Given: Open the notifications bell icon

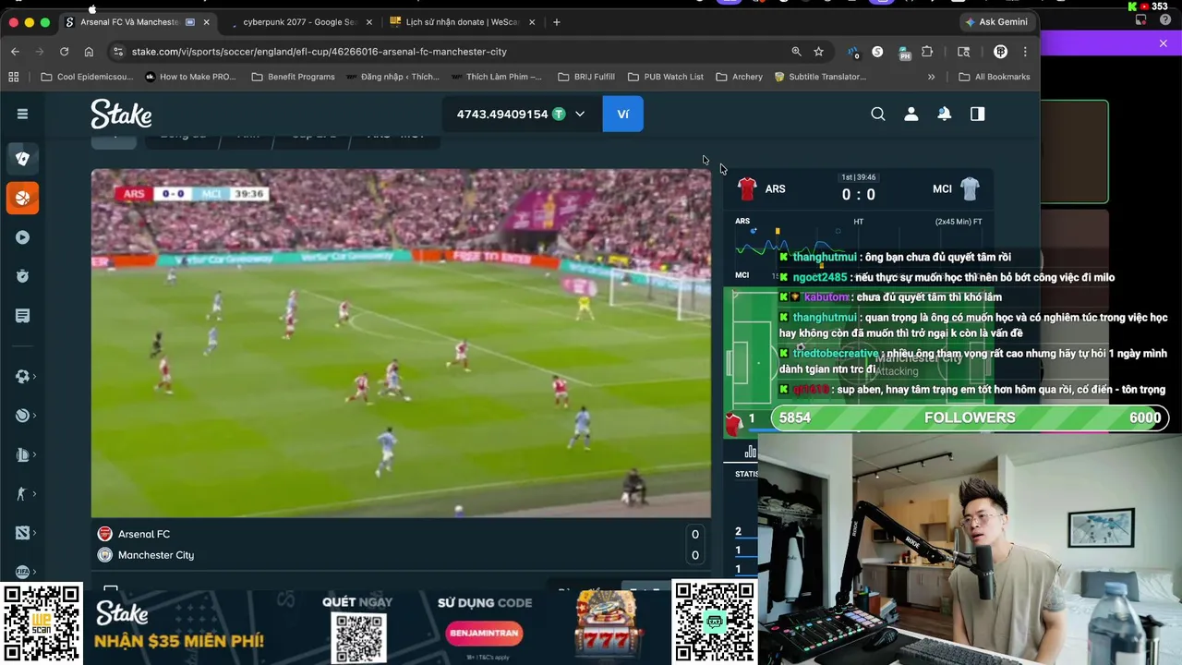Looking at the screenshot, I should coord(945,114).
